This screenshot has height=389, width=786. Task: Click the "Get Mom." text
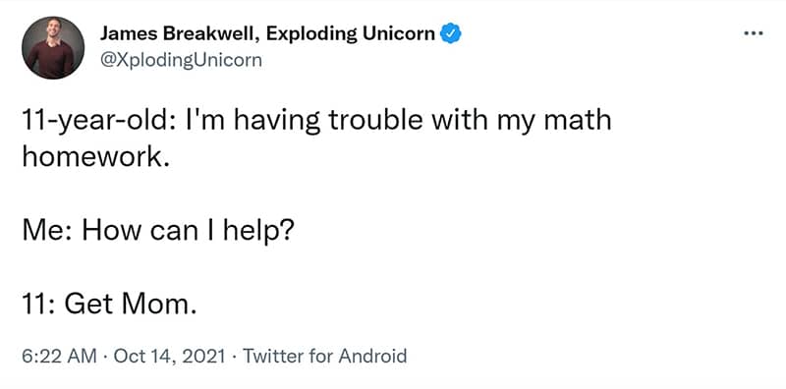pyautogui.click(x=130, y=305)
